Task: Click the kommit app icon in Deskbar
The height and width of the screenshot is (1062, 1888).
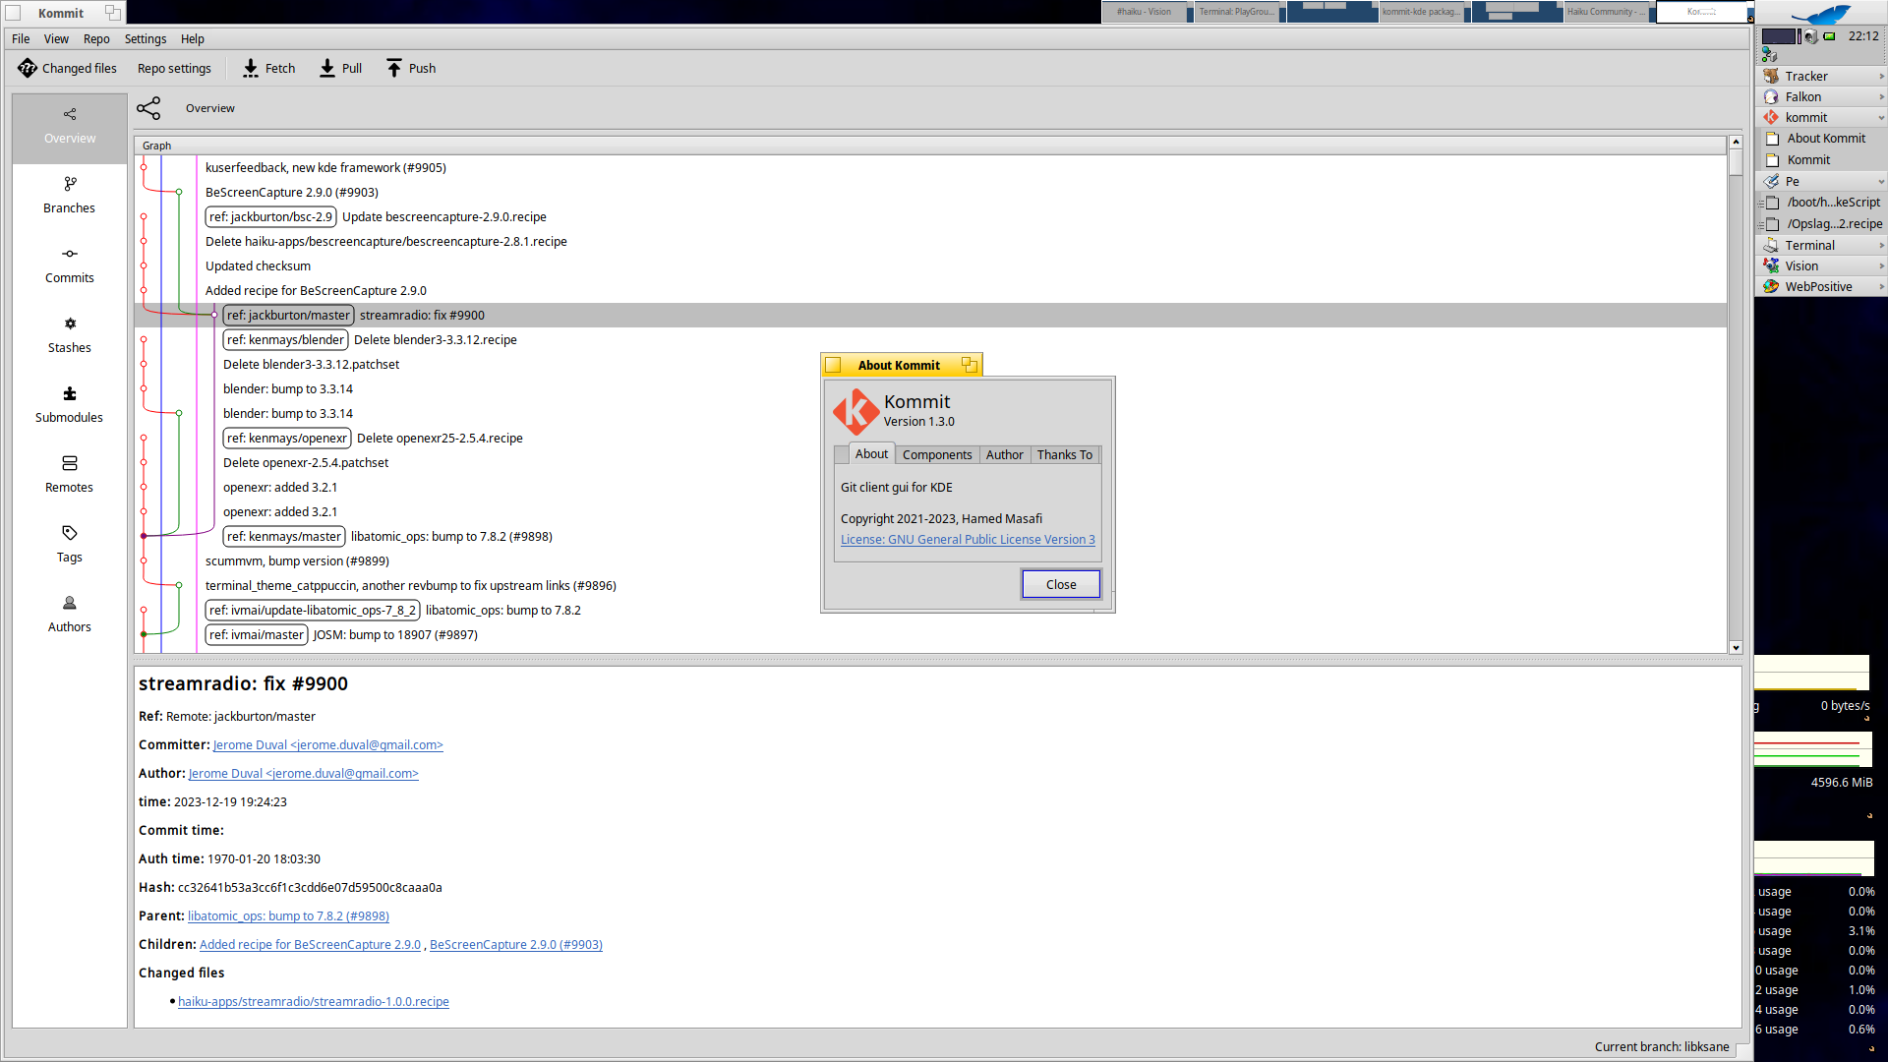Action: [x=1771, y=117]
